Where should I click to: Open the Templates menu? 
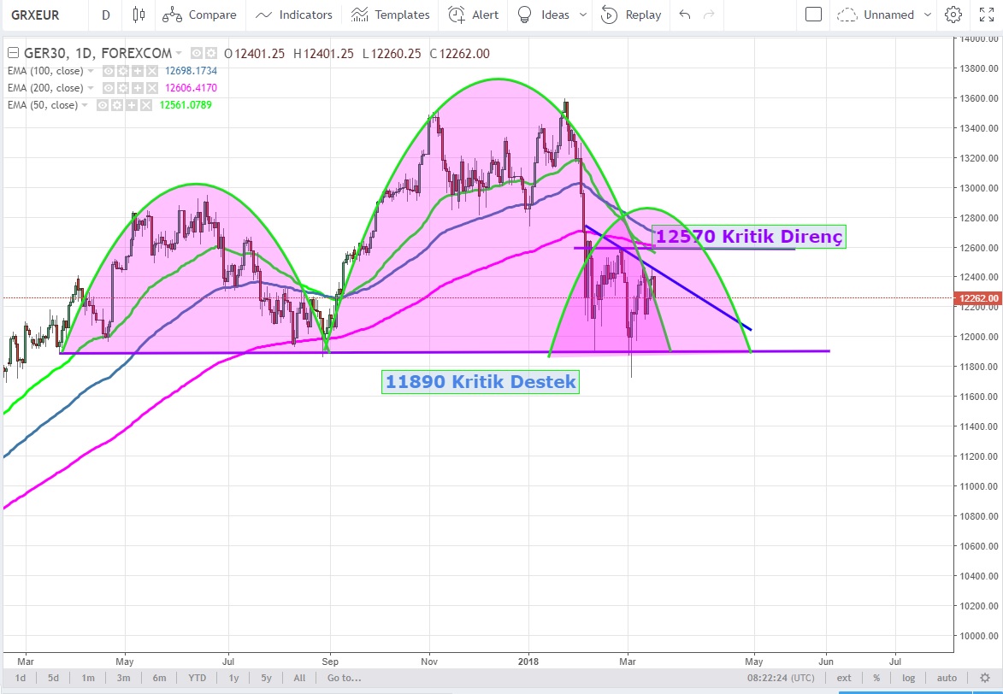pyautogui.click(x=391, y=15)
